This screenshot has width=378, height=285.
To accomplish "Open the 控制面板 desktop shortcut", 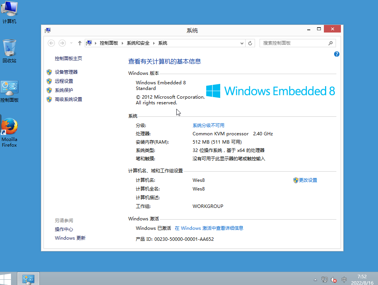I will tap(9, 91).
